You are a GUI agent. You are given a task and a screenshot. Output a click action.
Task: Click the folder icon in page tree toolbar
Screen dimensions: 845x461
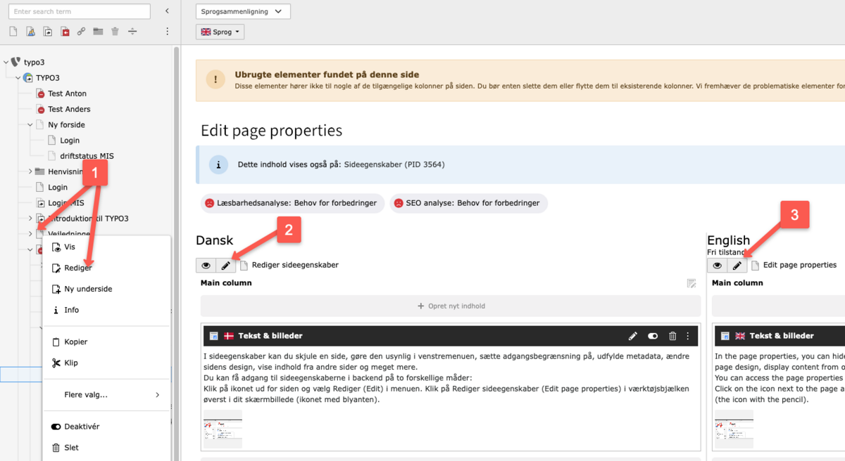click(98, 32)
